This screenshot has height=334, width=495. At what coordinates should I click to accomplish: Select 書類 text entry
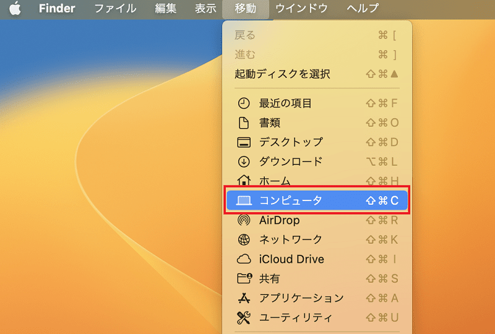click(x=270, y=123)
